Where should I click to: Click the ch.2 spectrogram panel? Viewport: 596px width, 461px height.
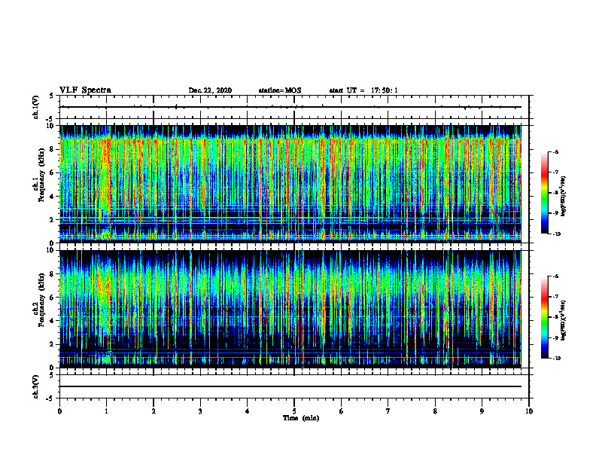290,309
